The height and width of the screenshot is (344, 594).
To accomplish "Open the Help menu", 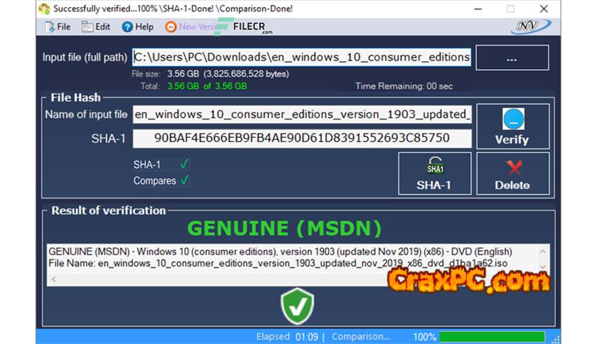I will 137,27.
